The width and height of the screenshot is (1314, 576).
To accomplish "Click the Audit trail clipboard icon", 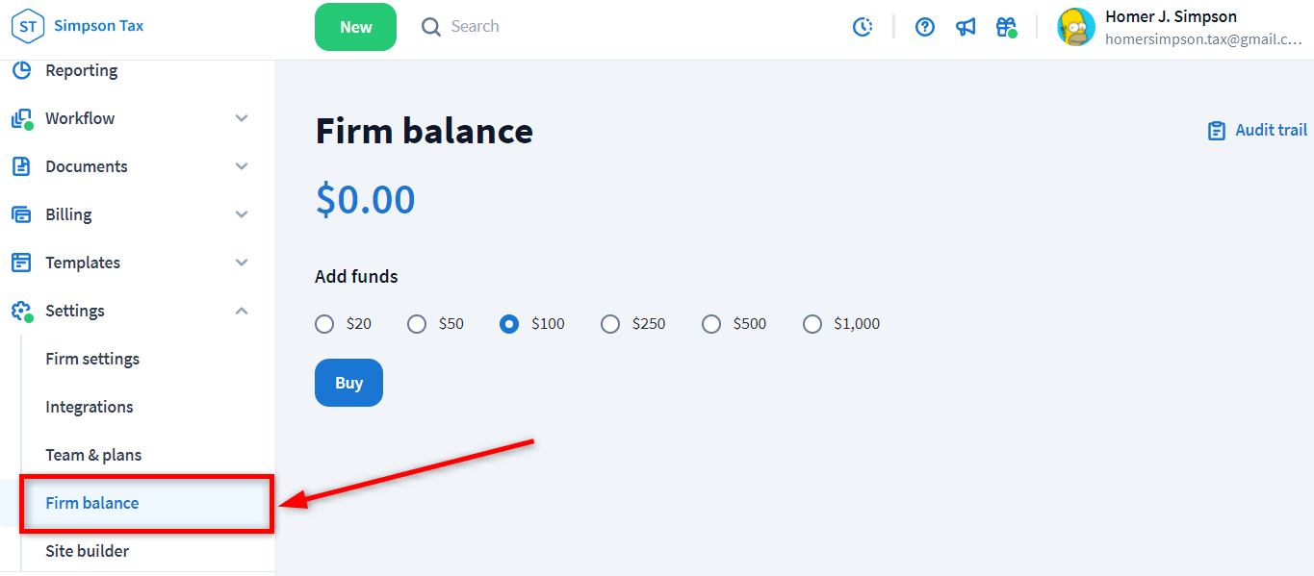I will (x=1217, y=131).
